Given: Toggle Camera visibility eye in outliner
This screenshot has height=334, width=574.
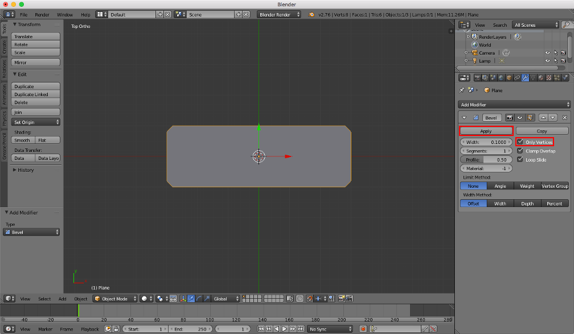Looking at the screenshot, I should pos(548,53).
